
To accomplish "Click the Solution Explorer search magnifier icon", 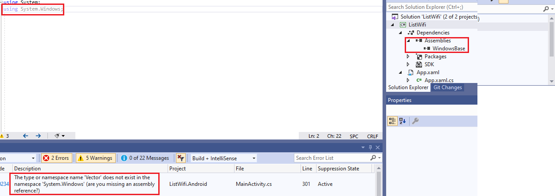I will pyautogui.click(x=545, y=8).
